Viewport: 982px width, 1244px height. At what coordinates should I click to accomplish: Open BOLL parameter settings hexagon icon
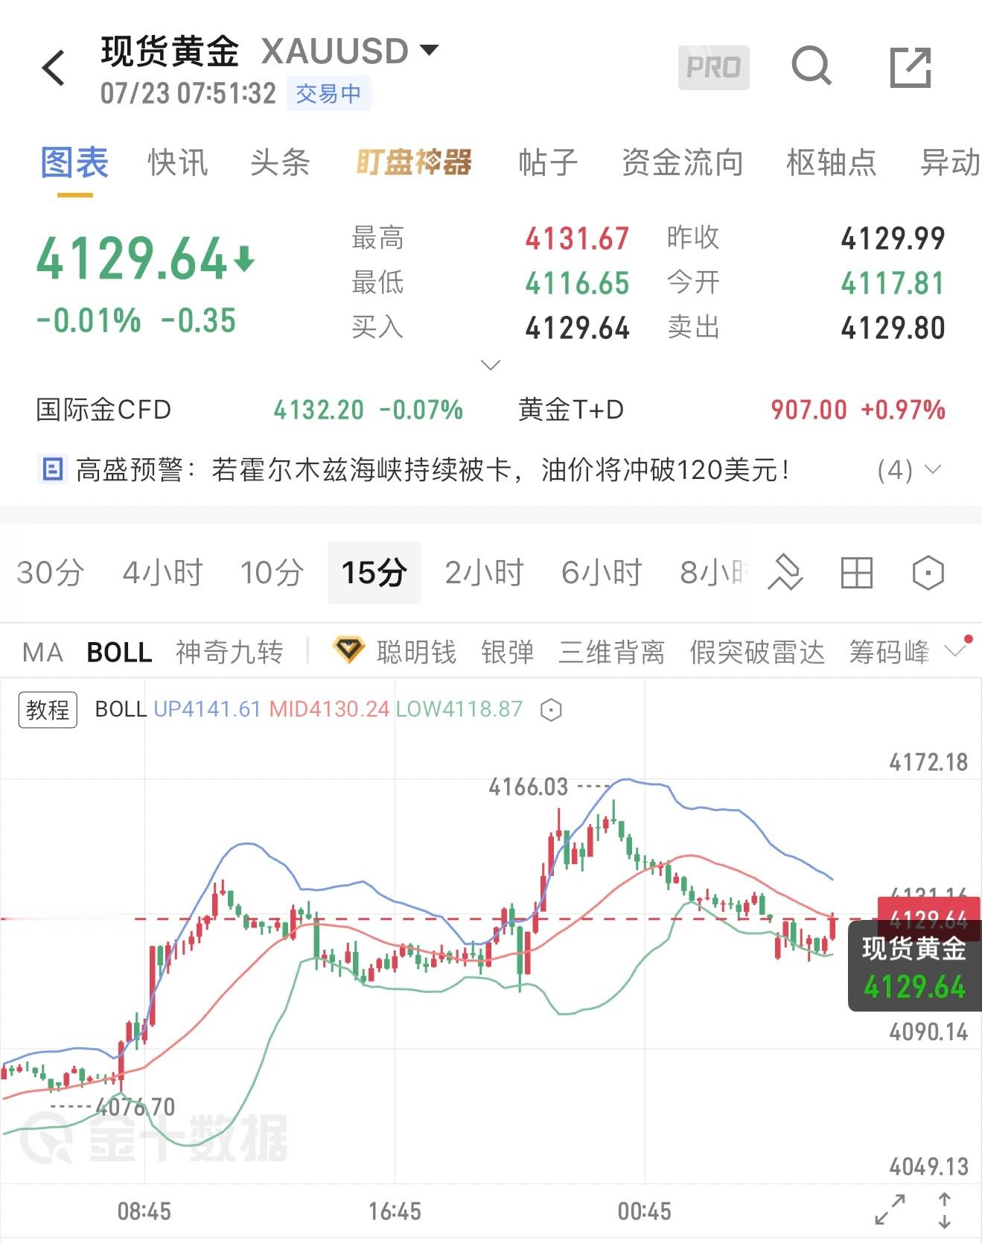coord(550,710)
